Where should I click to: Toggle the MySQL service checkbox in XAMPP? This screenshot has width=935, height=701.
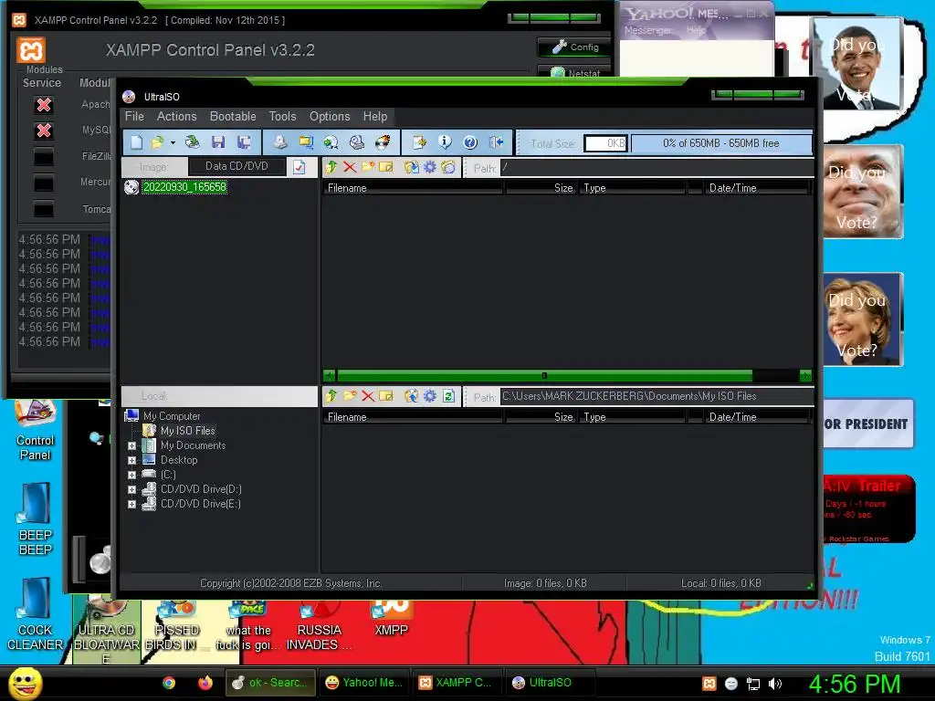[x=44, y=131]
